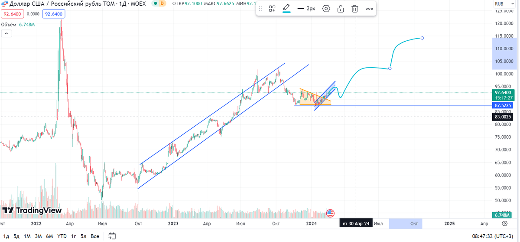Click the 50.0000 price scale label
This screenshot has height=242, width=520.
(504, 201)
